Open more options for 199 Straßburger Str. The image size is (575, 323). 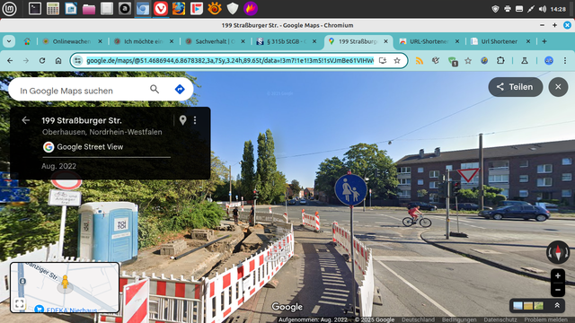point(195,120)
